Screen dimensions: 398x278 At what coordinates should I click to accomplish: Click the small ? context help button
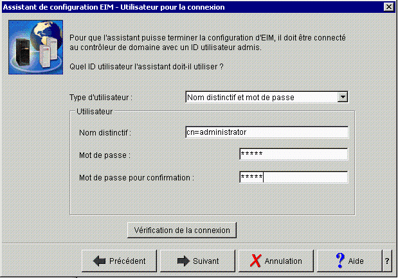click(x=387, y=261)
